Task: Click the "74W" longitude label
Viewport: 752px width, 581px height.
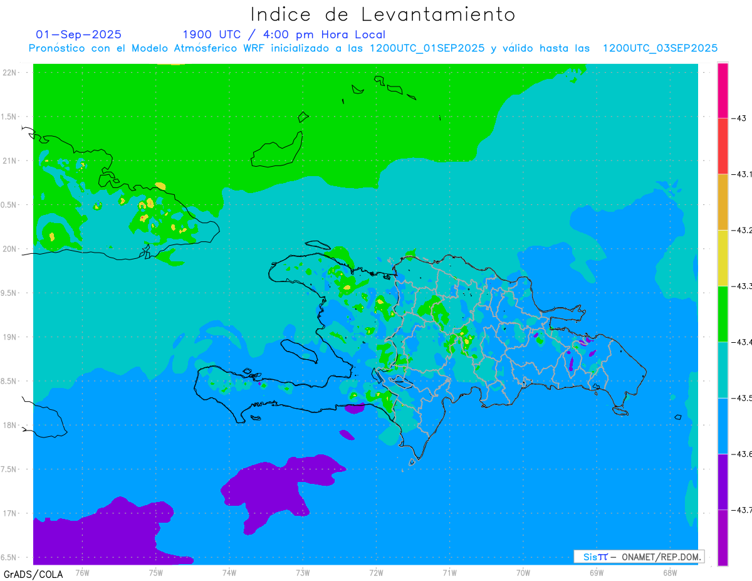Action: pyautogui.click(x=229, y=572)
